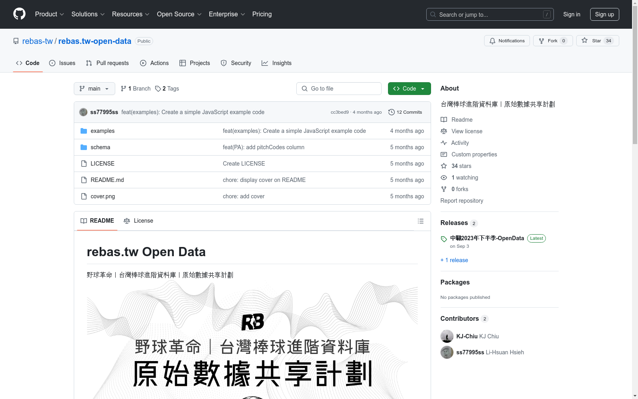This screenshot has width=638, height=399.
Task: Click the repository icon beside rebas-tw
Action: pos(16,41)
